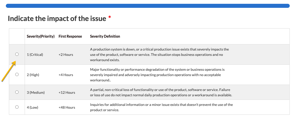Click the red required asterisk
This screenshot has width=292, height=117.
[x=110, y=18]
